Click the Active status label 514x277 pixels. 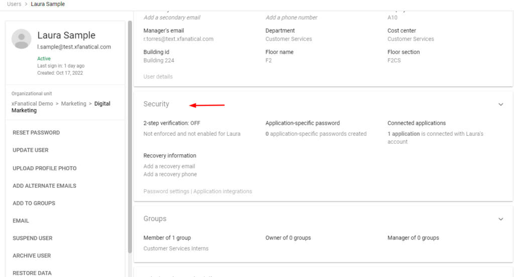(44, 59)
